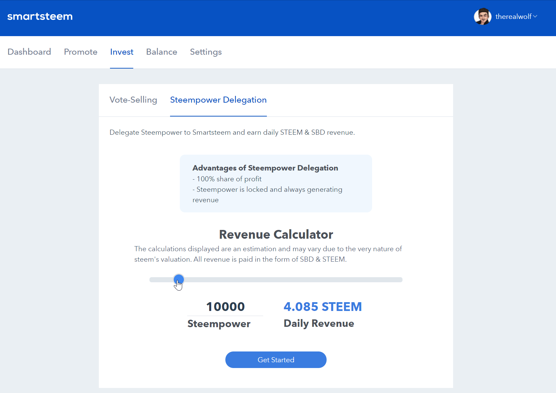
Task: Select the Invest tab
Action: [x=121, y=52]
